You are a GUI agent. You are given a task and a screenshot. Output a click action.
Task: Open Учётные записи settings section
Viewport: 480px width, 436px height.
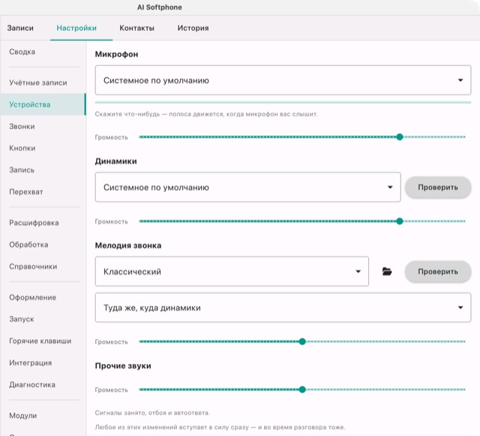43,83
